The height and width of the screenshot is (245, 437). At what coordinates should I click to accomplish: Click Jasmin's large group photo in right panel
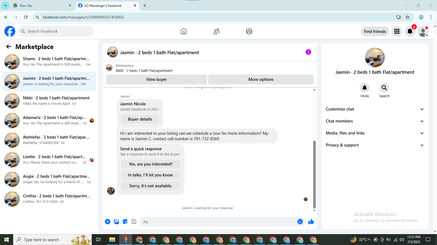(375, 57)
